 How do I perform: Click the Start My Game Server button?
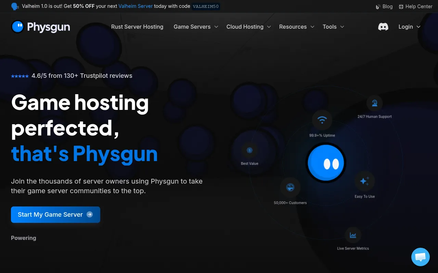click(x=55, y=215)
